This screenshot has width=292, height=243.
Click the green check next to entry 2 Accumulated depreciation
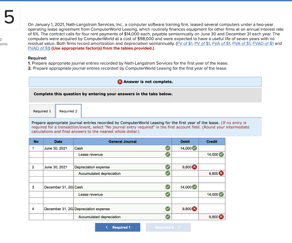[168, 173]
